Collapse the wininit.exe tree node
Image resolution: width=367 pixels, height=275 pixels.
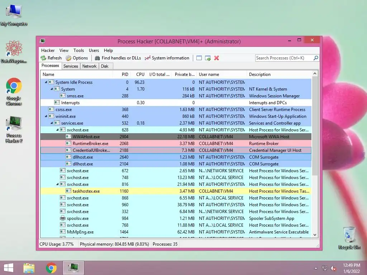(46, 116)
